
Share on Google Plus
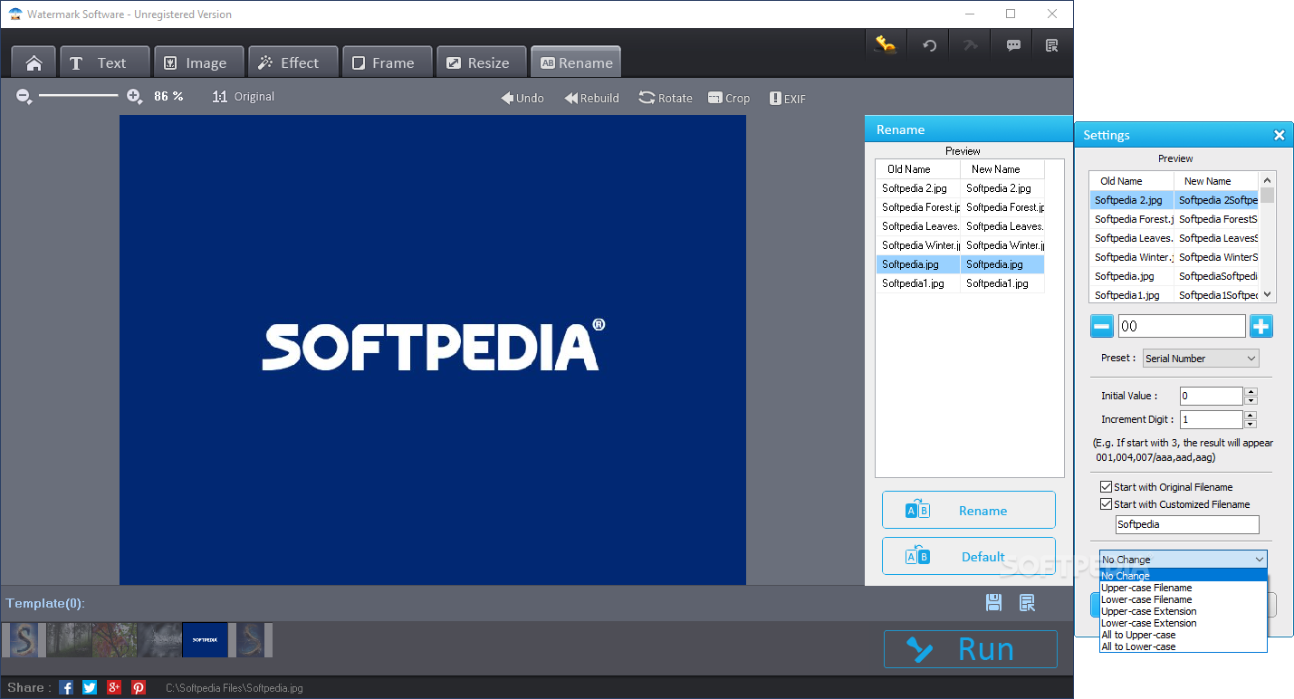(114, 687)
